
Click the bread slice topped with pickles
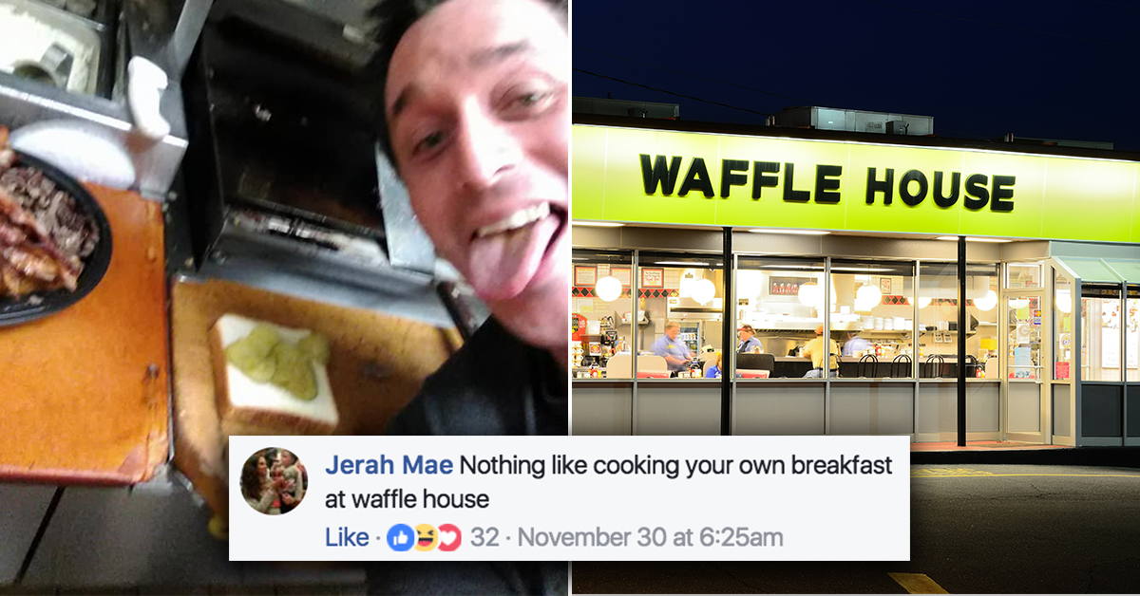[274, 372]
